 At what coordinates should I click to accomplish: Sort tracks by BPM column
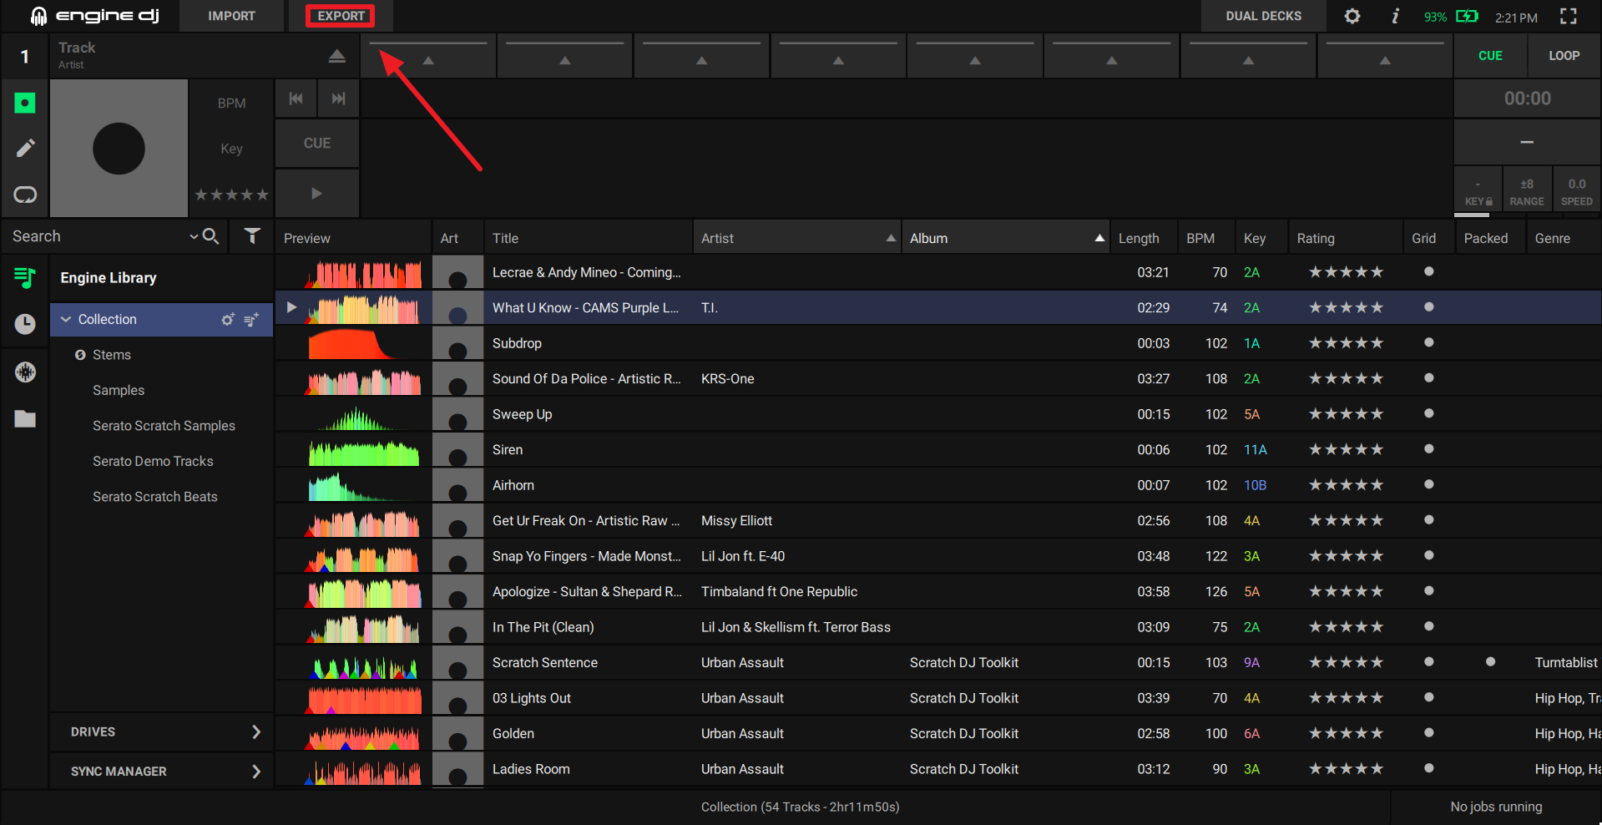[1205, 238]
